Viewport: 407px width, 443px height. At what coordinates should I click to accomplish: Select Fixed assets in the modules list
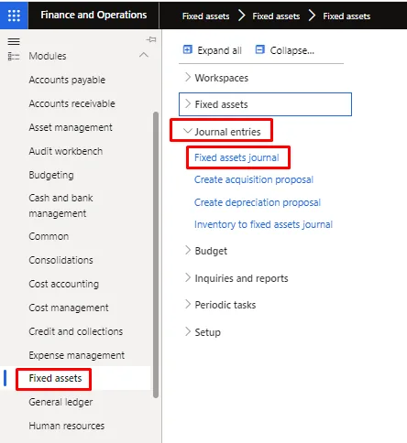55,378
